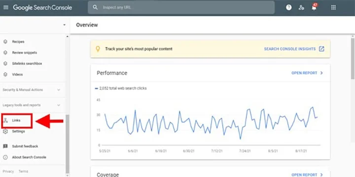The image size is (355, 177).
Task: Click the About Search Console info icon
Action: pyautogui.click(x=5, y=157)
